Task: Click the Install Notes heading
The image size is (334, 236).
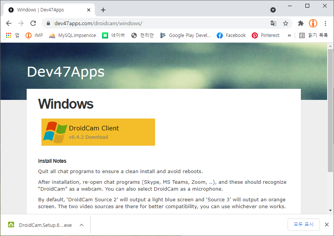Action: (x=52, y=161)
